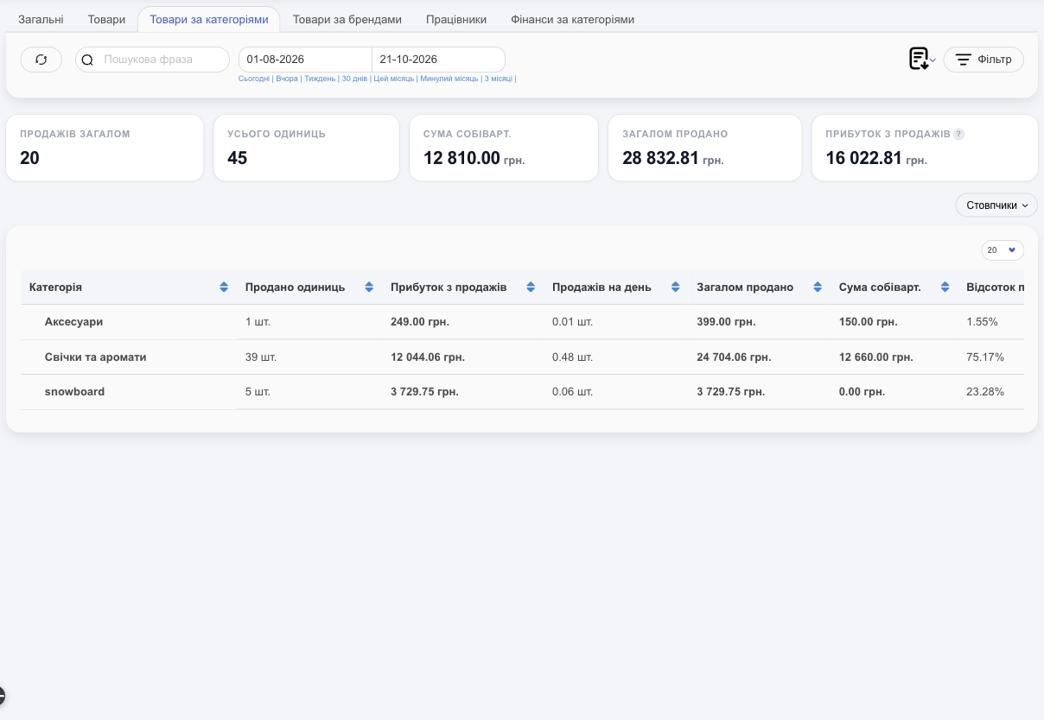Switch to the Загальні tab
Screen dimensions: 1044x720
click(41, 19)
